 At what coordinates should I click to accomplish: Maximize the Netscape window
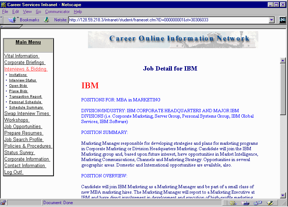(x=276, y=5)
